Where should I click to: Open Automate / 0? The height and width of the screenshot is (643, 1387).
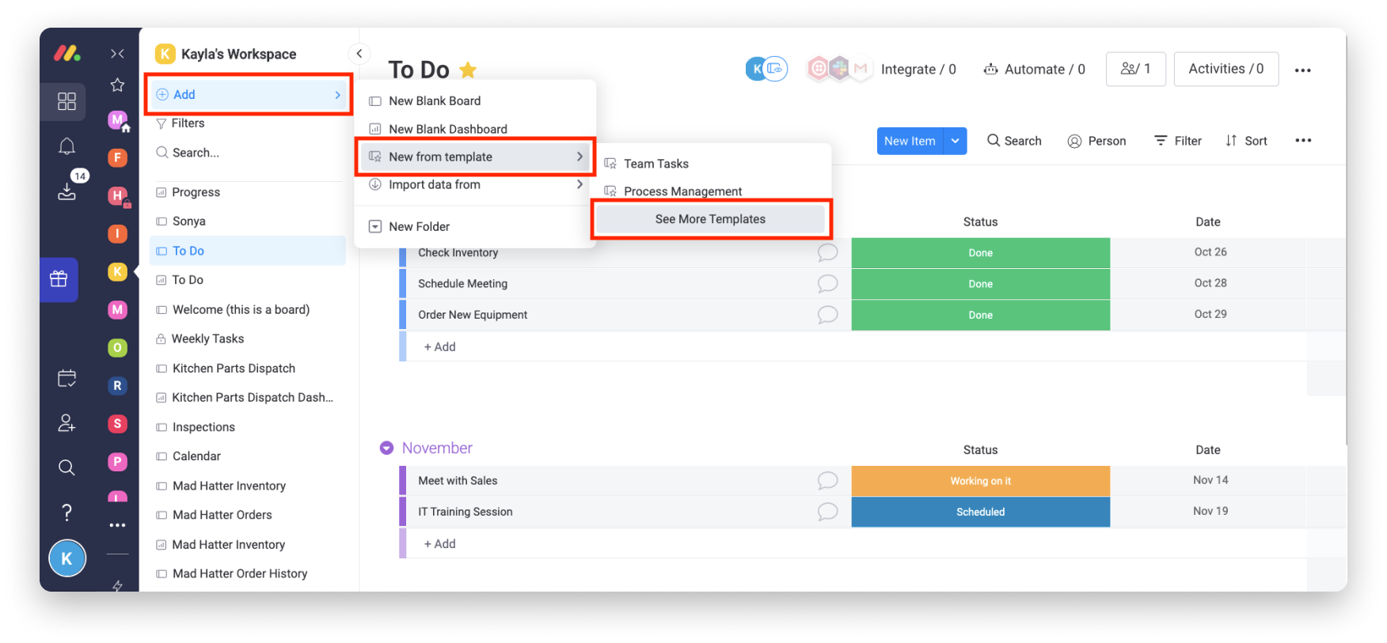1034,70
